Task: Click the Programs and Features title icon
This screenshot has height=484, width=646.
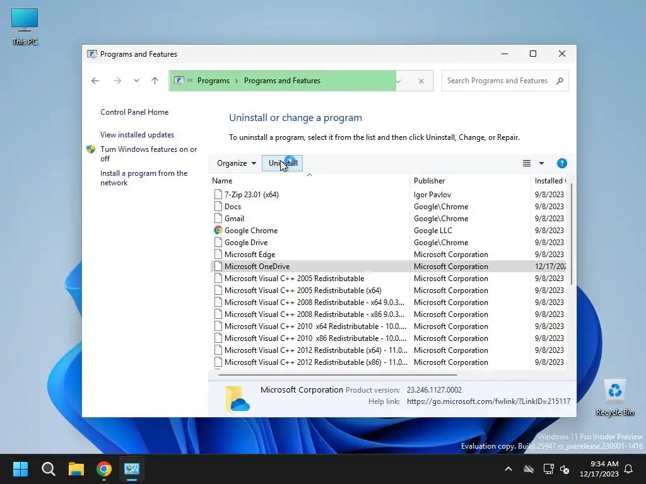Action: (x=92, y=54)
